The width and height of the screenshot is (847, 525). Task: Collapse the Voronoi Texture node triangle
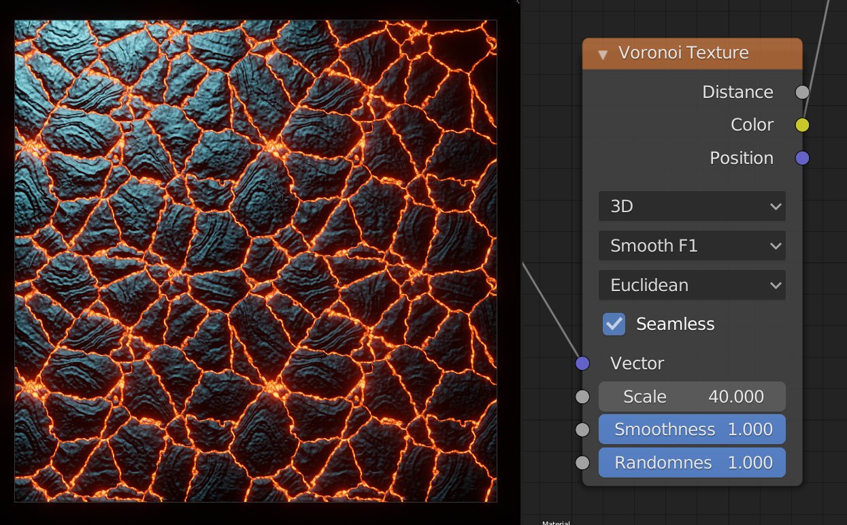[602, 54]
